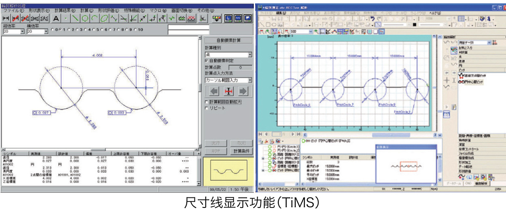Viewport: 506px width, 210px height.
Task: Select the ellipse element tool
Action: [x=104, y=18]
